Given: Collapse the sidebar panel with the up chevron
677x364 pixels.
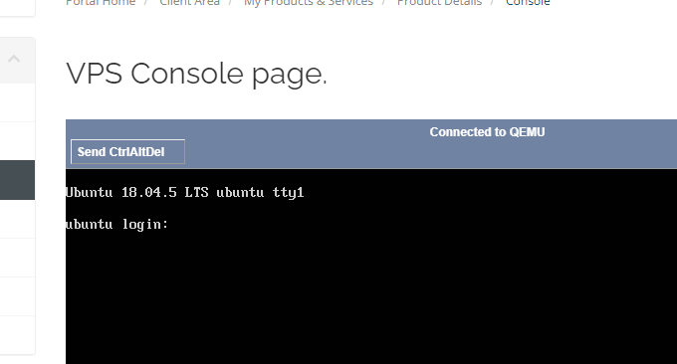Looking at the screenshot, I should 14,59.
